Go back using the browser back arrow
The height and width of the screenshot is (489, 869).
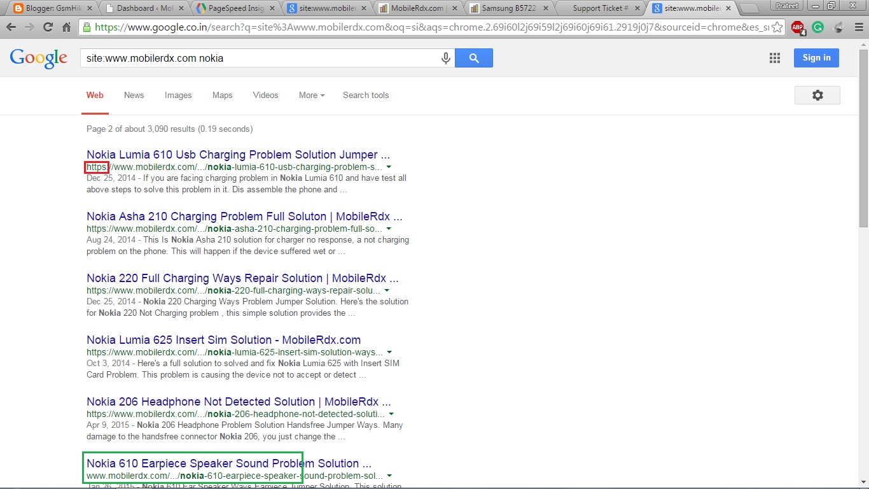coord(11,27)
